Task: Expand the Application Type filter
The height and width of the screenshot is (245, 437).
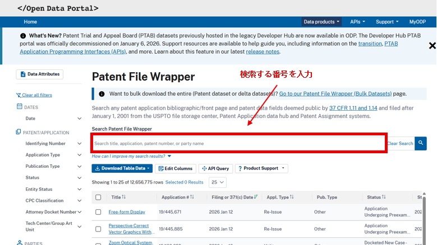Action: tap(79, 155)
